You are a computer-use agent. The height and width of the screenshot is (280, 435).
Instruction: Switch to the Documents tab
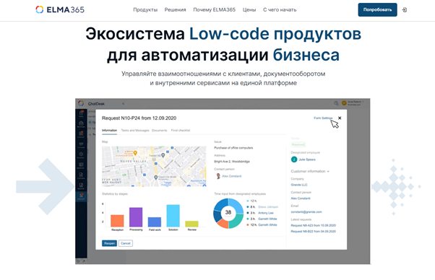[x=159, y=130]
